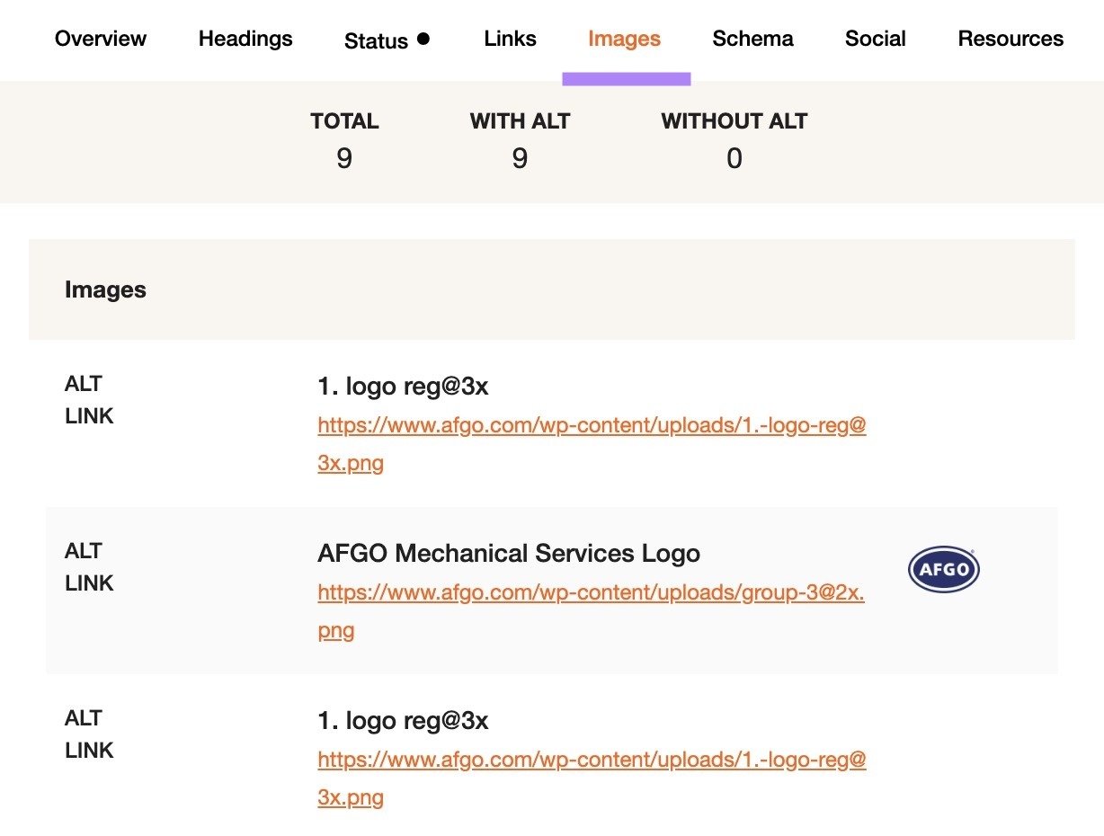This screenshot has width=1104, height=836.
Task: Click the WITH ALT count value
Action: tap(520, 159)
